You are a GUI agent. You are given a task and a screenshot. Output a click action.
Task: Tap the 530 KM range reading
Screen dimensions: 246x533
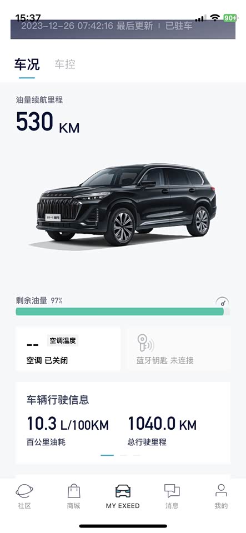click(48, 122)
